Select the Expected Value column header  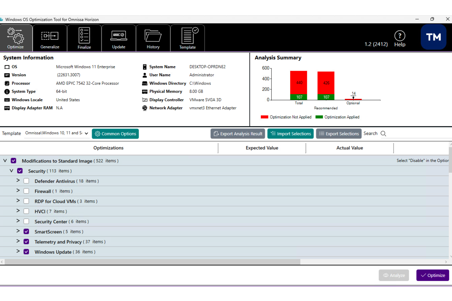tap(262, 148)
